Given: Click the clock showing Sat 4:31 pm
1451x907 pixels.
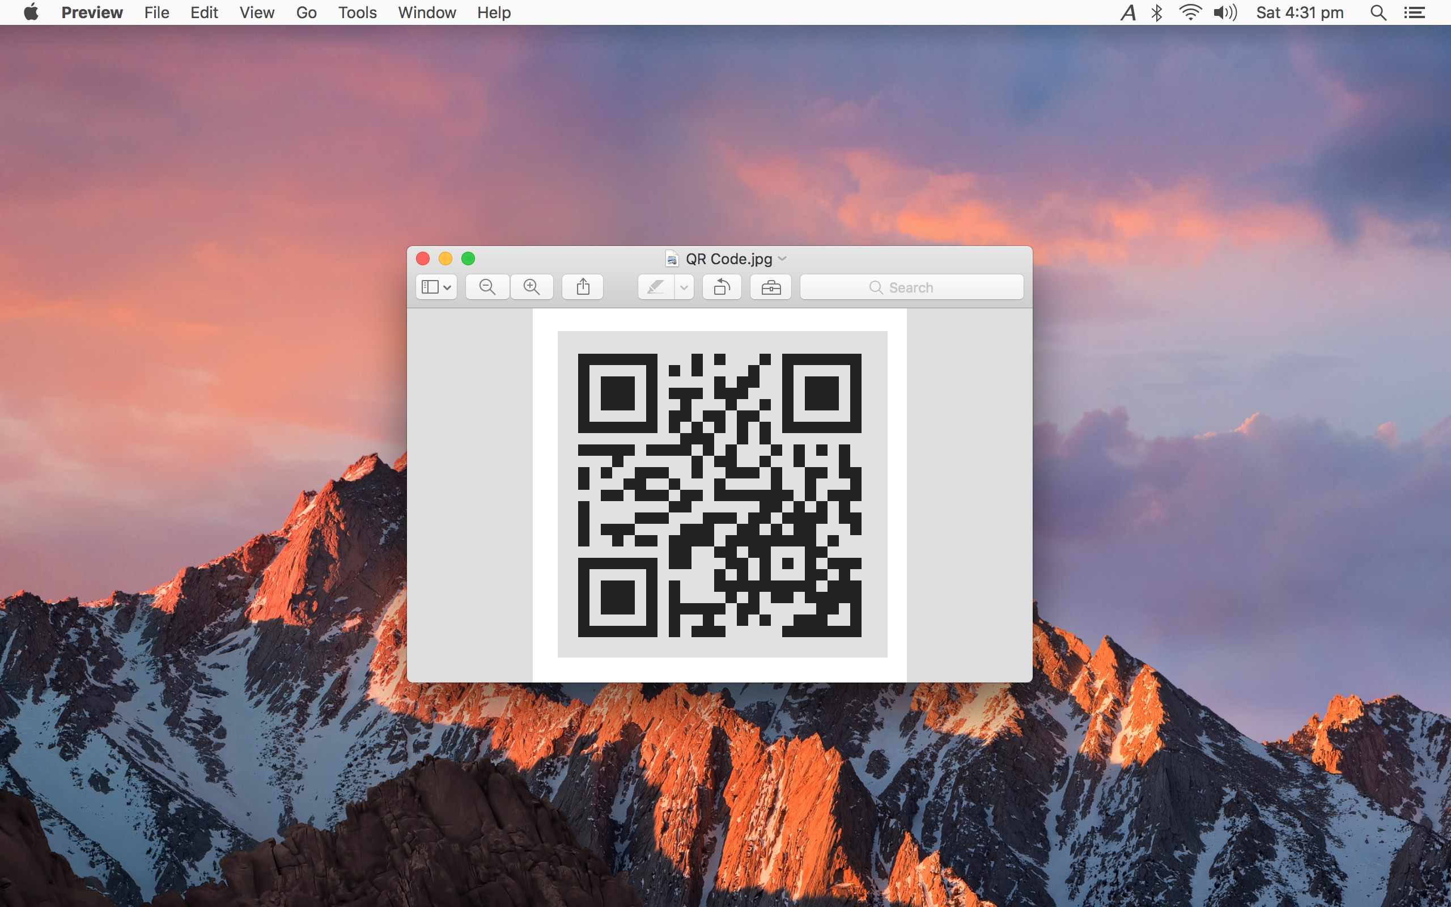Looking at the screenshot, I should 1299,12.
